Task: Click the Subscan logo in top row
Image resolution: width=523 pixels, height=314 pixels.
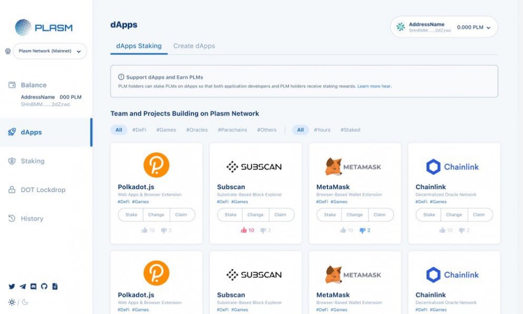Action: (254, 166)
